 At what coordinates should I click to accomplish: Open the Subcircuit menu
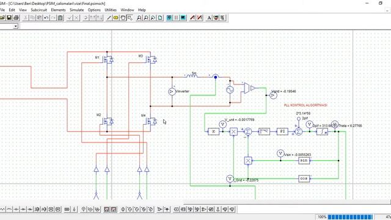[x=38, y=10]
